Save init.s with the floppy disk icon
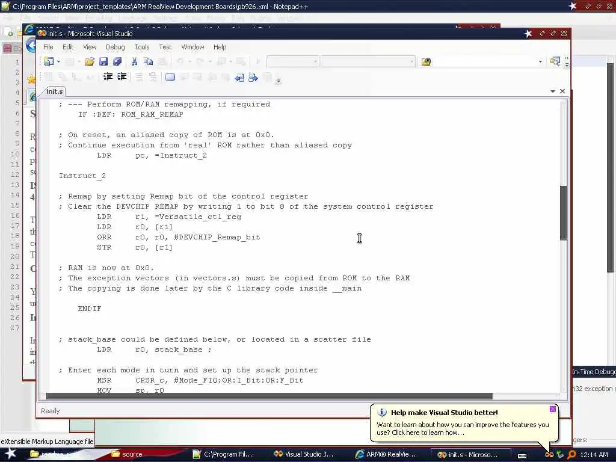This screenshot has width=616, height=462. coord(103,62)
